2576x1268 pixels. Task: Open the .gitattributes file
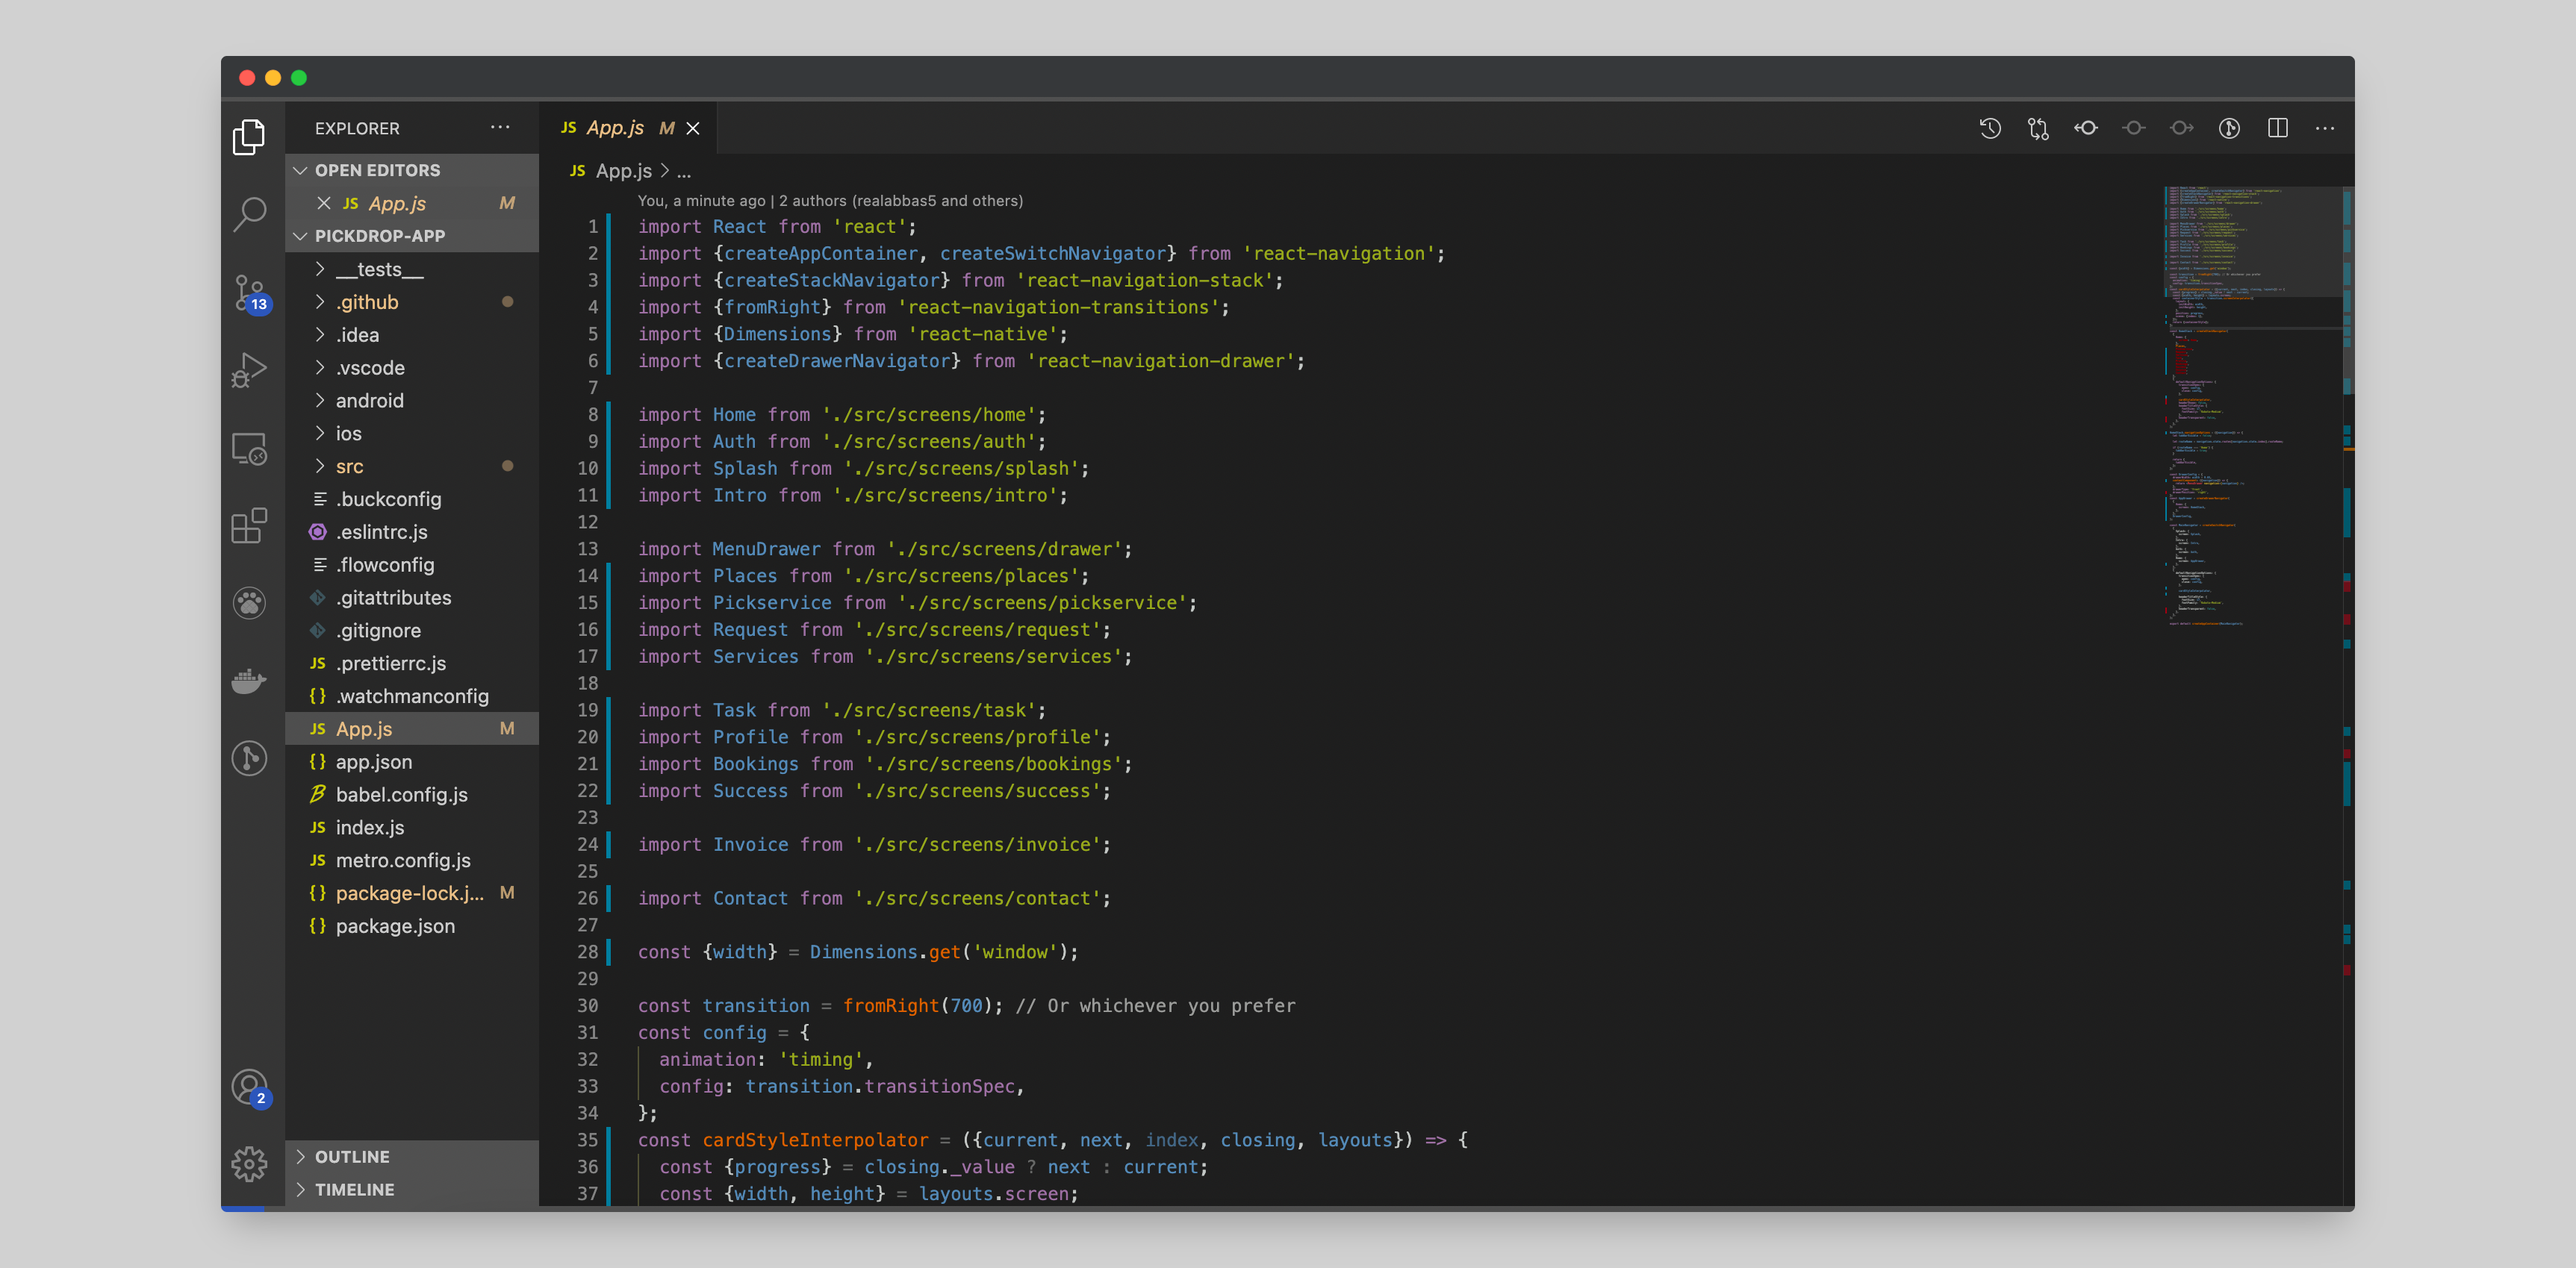coord(413,598)
